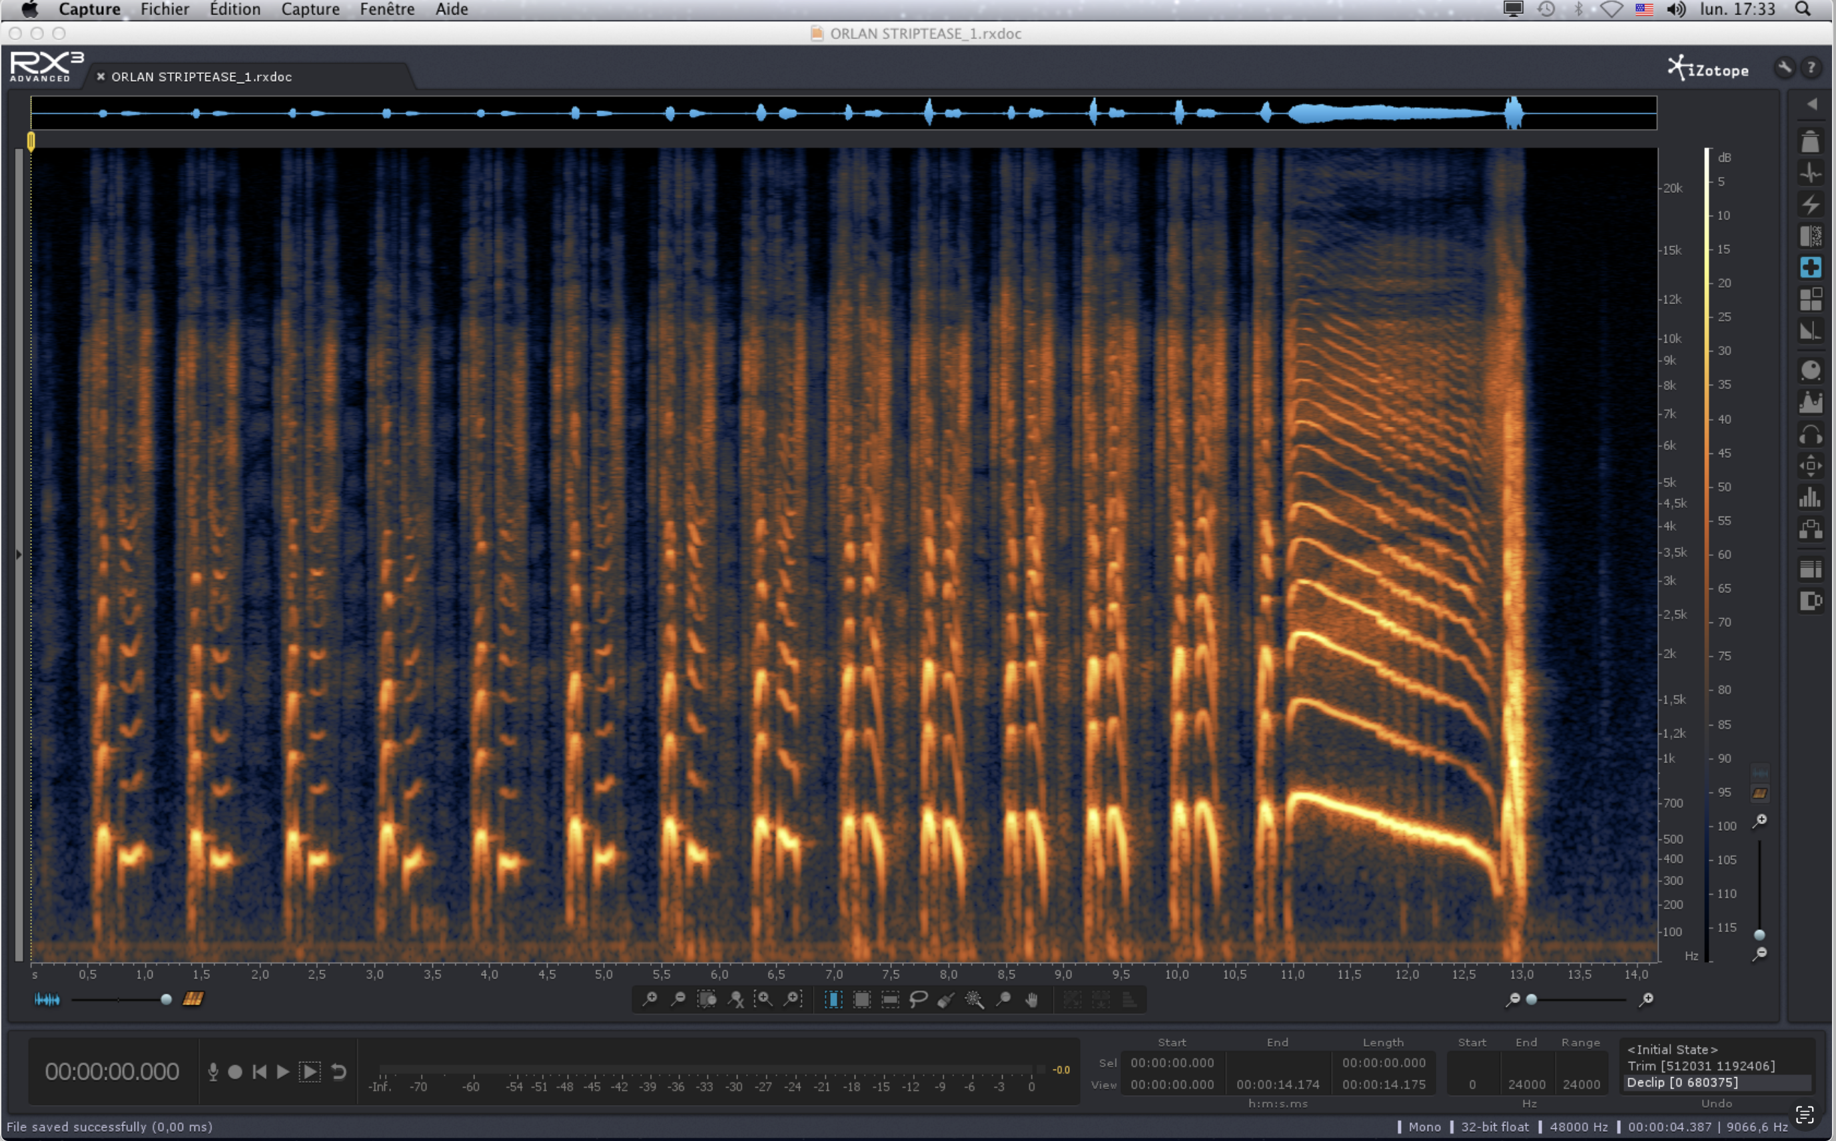This screenshot has width=1836, height=1141.
Task: Adjust the waveform/spectrogram blend slider
Action: (x=166, y=999)
